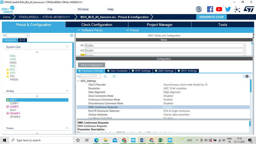Click the STM32L4R9ZIJx STEVAL-MKSBOX1V1 breadcrumb
This screenshot has width=256, height=144.
44,17
